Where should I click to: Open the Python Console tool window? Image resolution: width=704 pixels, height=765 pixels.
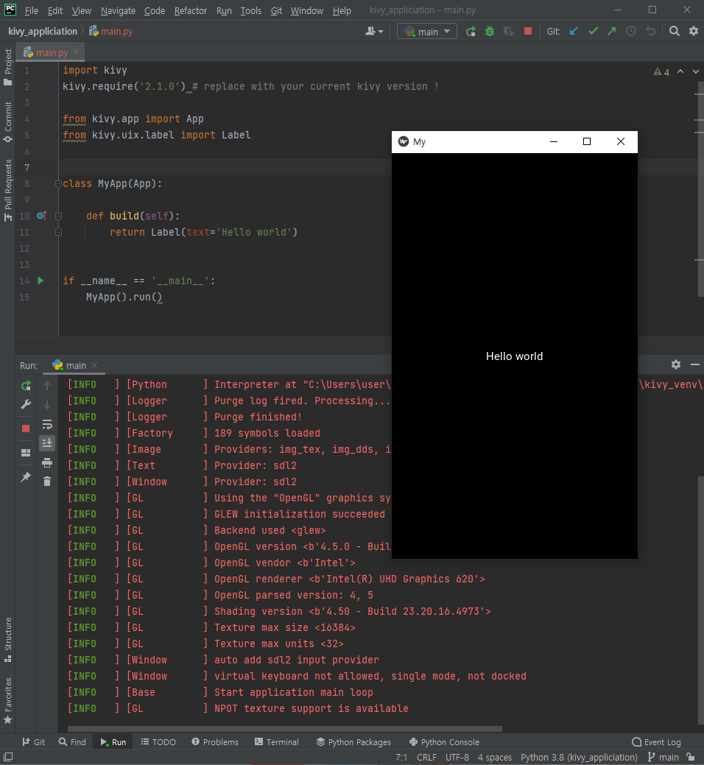445,742
